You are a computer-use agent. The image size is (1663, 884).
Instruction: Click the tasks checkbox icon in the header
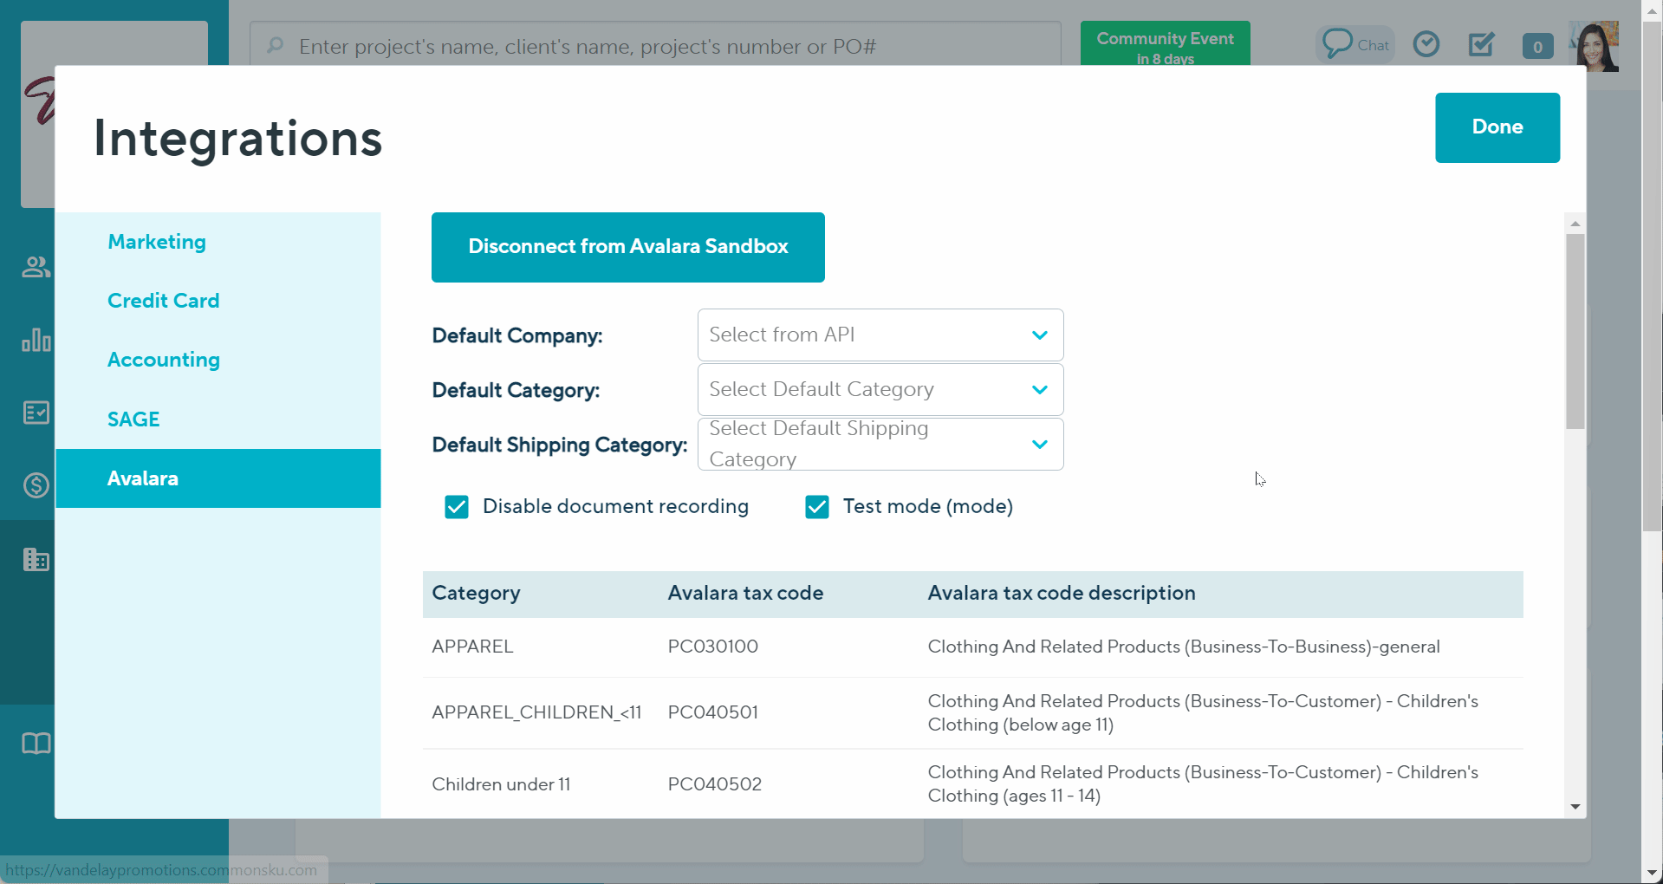pos(1480,43)
